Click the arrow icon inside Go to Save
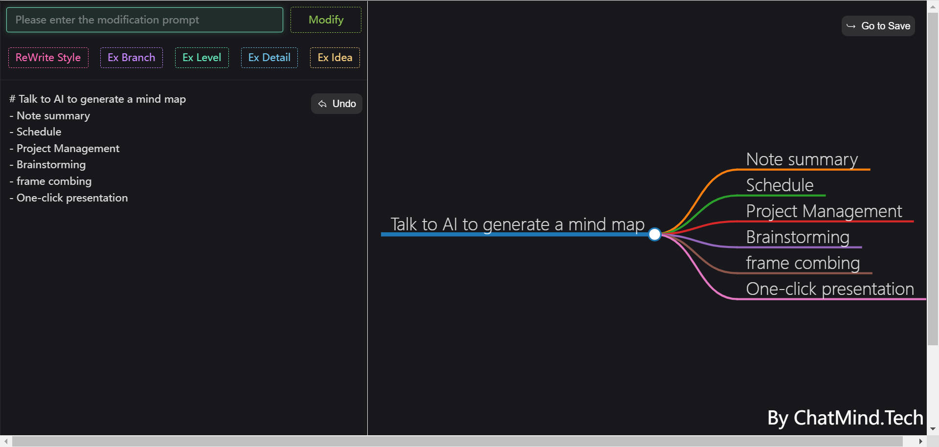Screen dimensions: 939x447 click(850, 25)
